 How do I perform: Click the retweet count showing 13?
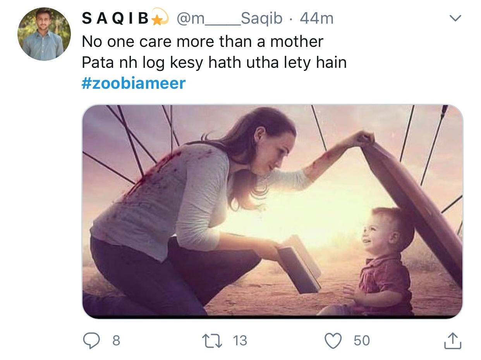click(240, 341)
